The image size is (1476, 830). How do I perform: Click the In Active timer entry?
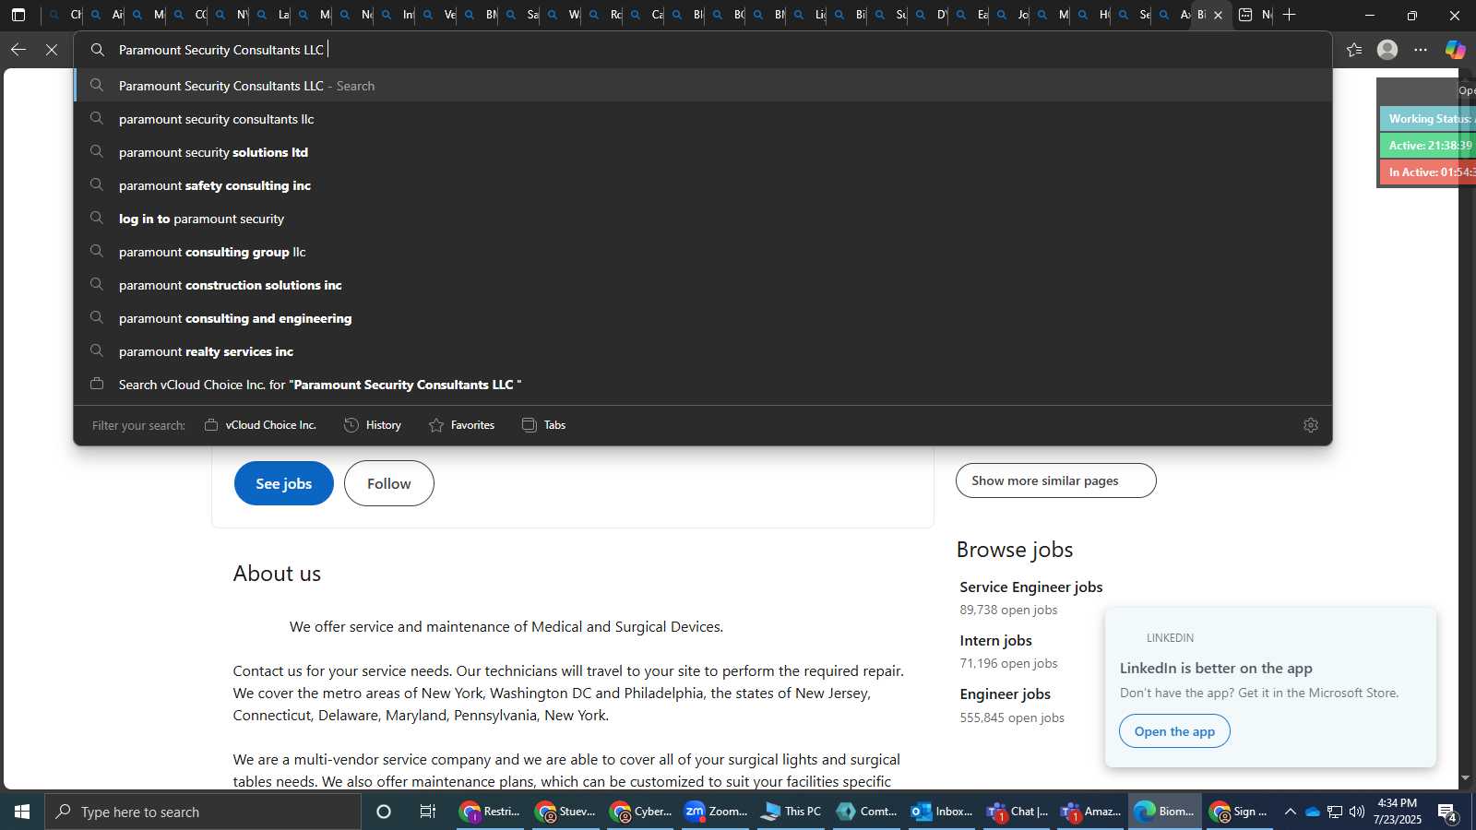[x=1428, y=172]
